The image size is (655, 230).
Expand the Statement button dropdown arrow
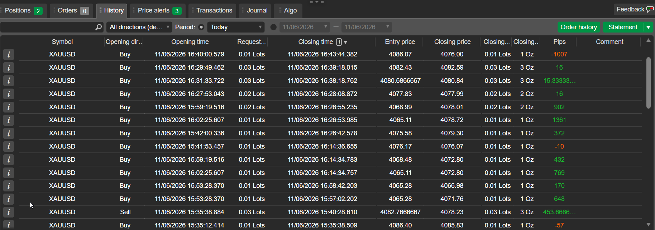(x=648, y=27)
